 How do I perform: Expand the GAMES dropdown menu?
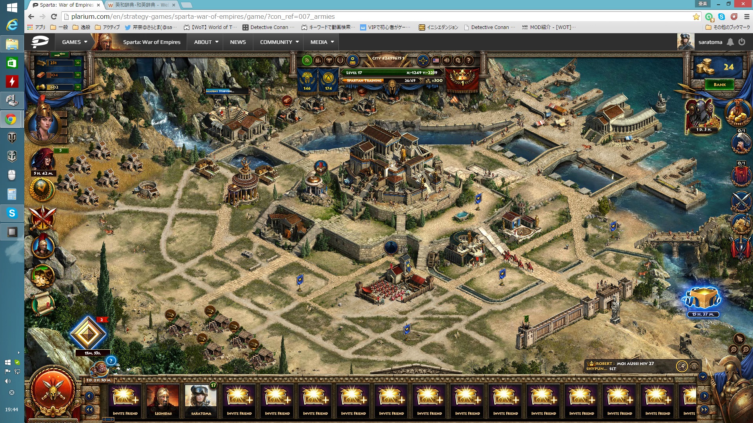[x=75, y=42]
